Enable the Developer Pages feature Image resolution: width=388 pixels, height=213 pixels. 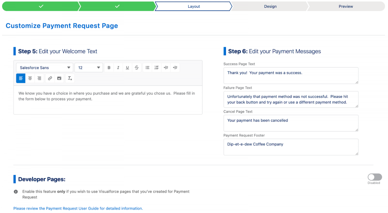(x=374, y=177)
